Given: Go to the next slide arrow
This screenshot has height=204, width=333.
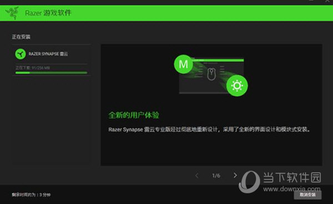Looking at the screenshot, I should [235, 175].
